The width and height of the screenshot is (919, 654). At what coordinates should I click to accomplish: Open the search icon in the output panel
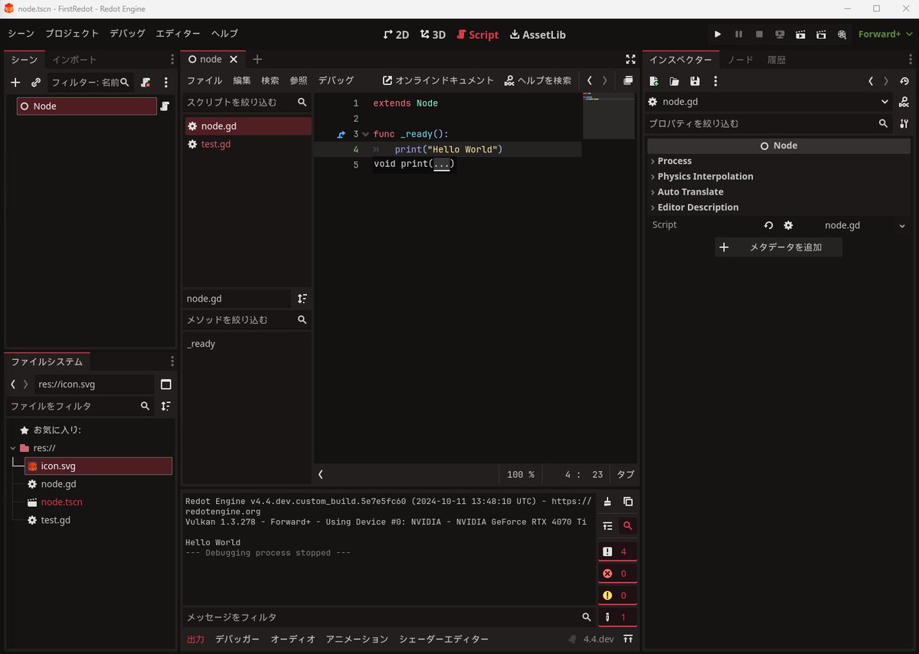[x=627, y=526]
